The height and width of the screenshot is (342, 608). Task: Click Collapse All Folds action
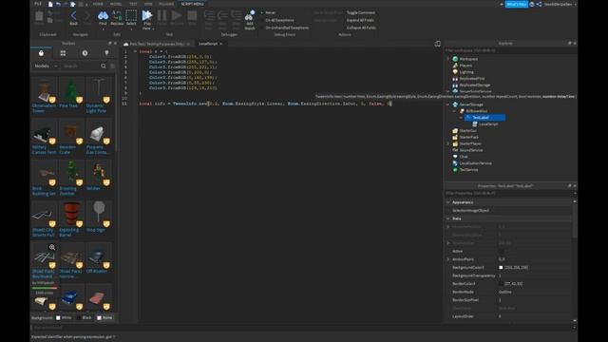coord(361,28)
